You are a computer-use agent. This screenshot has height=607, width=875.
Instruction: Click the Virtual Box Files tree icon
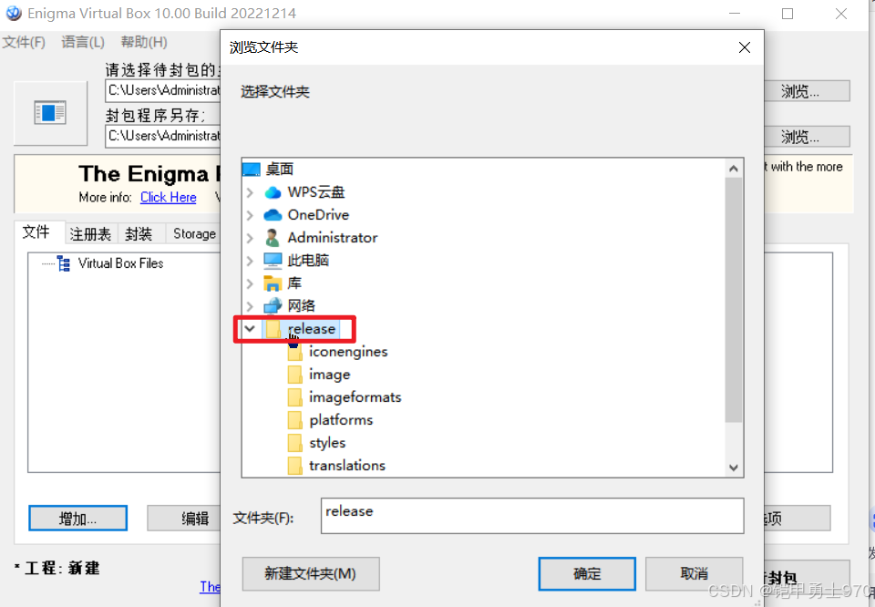pos(64,263)
